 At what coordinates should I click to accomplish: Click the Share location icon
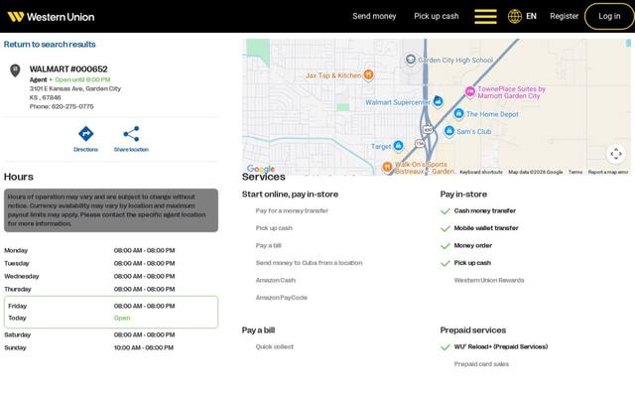tap(131, 134)
